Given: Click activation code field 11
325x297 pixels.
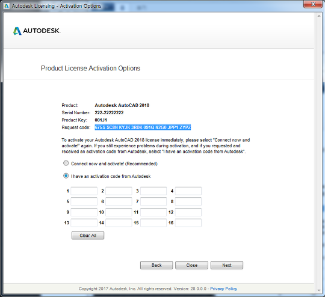Looking at the screenshot, I should pos(153,212).
